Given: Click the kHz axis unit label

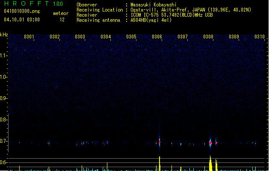Looking at the screenshot, I should click(4, 35).
